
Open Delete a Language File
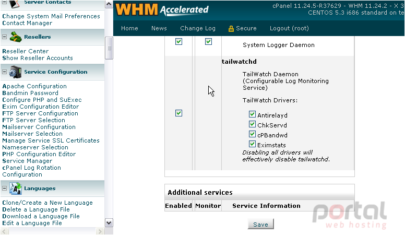36,209
